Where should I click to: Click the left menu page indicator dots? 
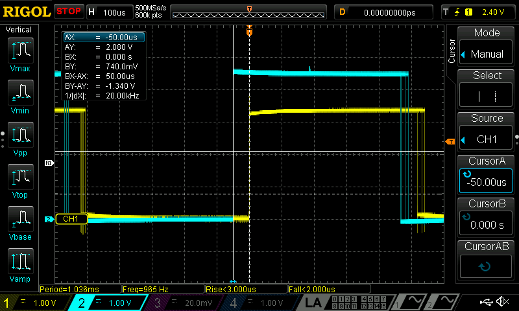coord(3,140)
